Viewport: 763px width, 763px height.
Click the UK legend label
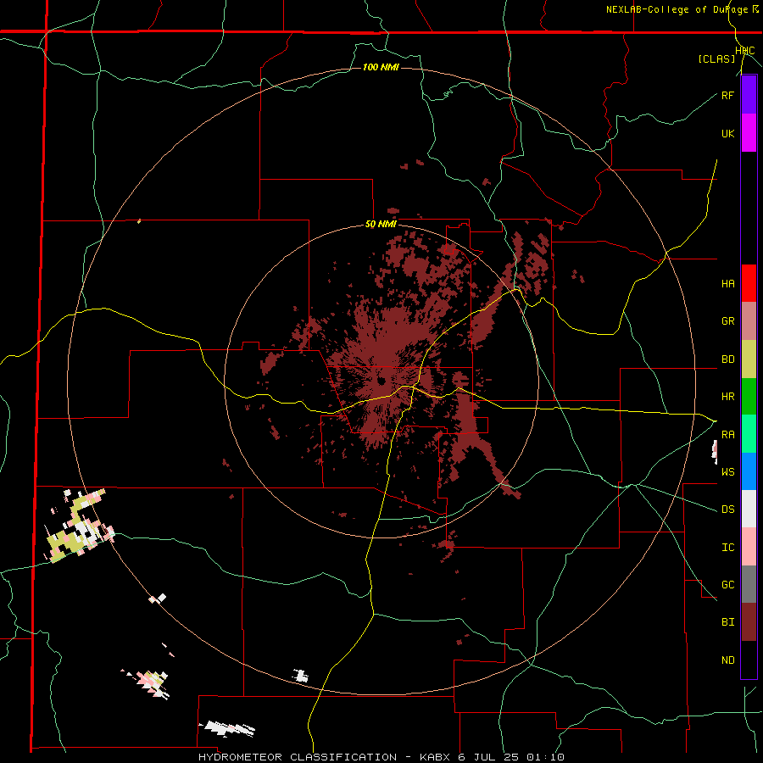pos(727,133)
